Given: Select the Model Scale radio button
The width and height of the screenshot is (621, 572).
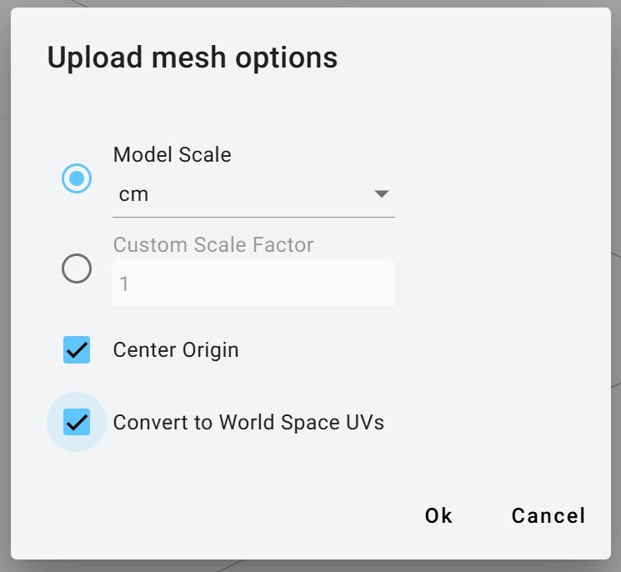Looking at the screenshot, I should point(77,178).
